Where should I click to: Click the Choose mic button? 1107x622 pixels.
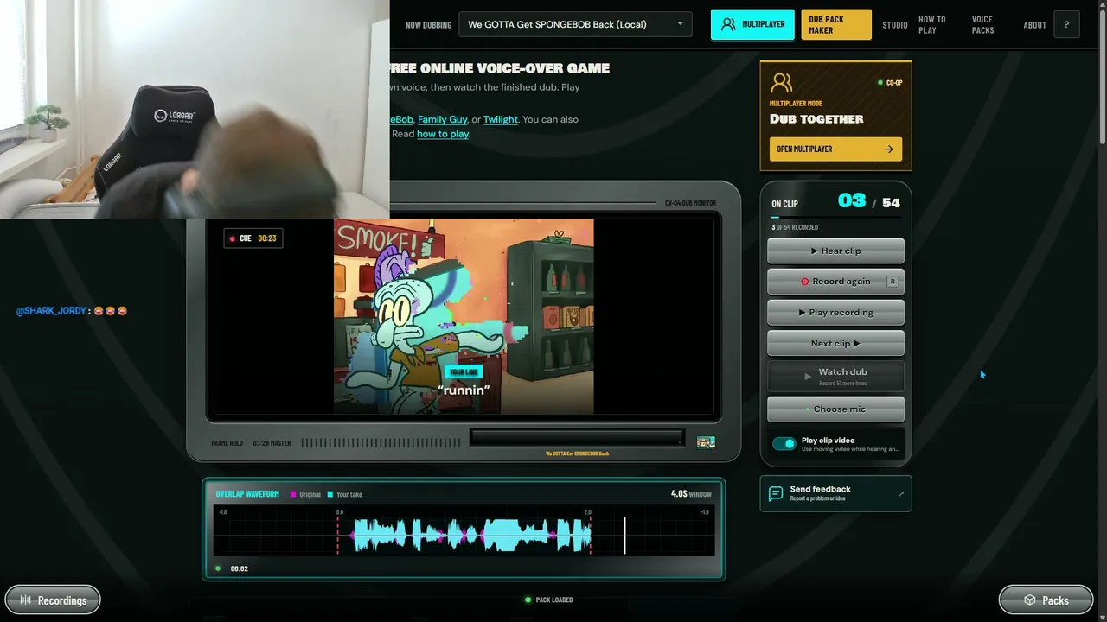(835, 409)
